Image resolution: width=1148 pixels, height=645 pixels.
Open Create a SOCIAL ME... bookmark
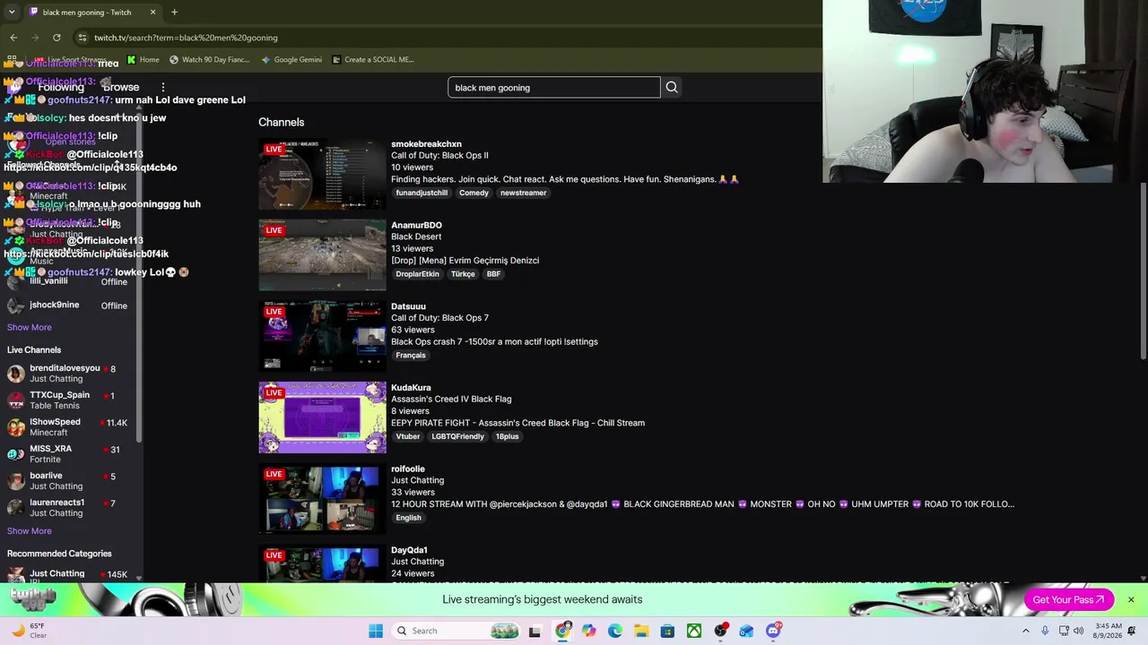(372, 60)
